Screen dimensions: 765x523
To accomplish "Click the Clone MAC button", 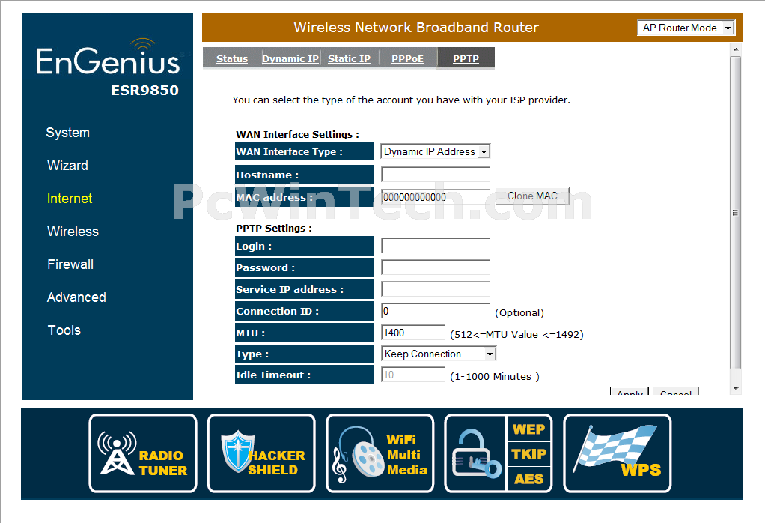I will pos(532,196).
